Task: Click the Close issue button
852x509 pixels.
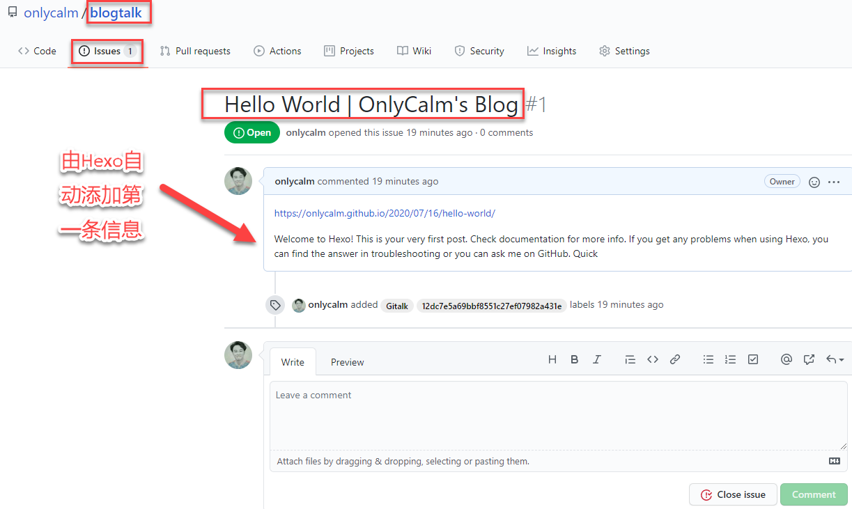Action: [x=733, y=494]
